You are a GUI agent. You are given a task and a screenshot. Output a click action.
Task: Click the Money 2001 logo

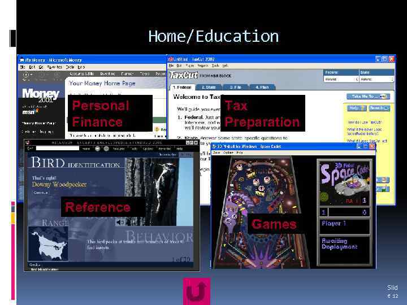point(41,95)
